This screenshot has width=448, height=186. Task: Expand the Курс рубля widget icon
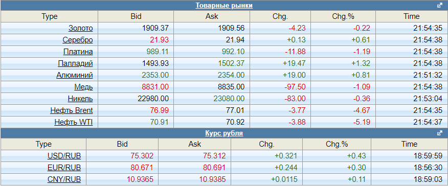point(440,133)
